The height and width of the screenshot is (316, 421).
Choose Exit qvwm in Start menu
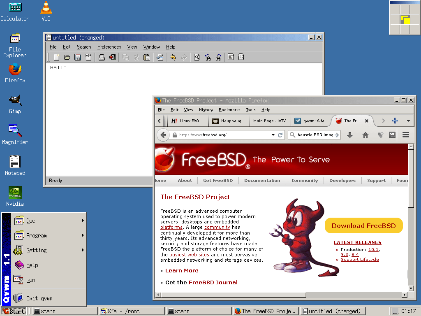click(x=49, y=298)
